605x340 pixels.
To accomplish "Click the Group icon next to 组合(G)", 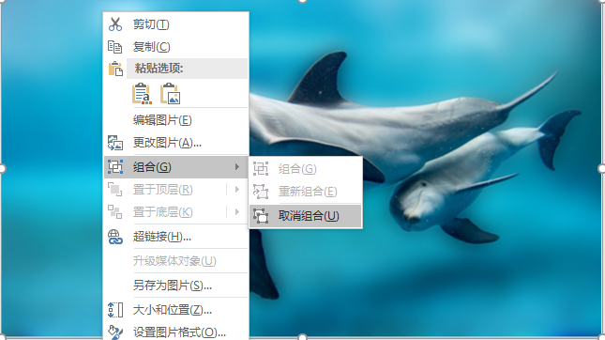I will pos(115,167).
